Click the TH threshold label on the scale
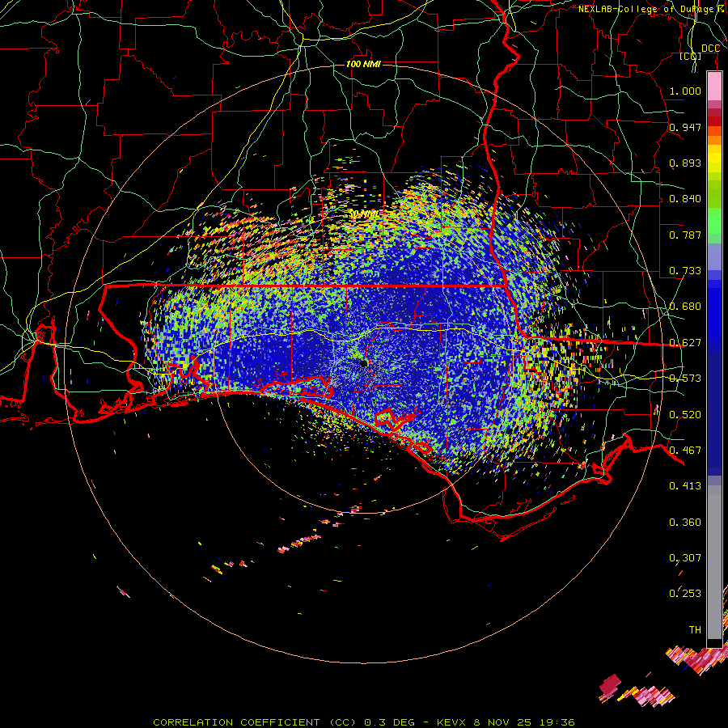The height and width of the screenshot is (728, 728). pos(695,630)
